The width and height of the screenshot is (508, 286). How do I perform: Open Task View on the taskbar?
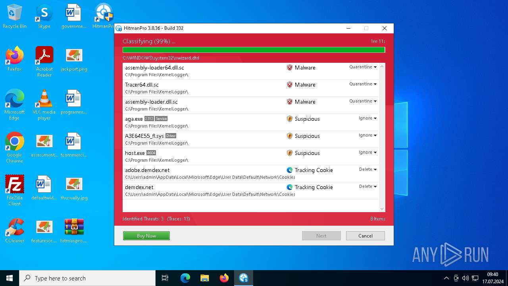point(165,278)
